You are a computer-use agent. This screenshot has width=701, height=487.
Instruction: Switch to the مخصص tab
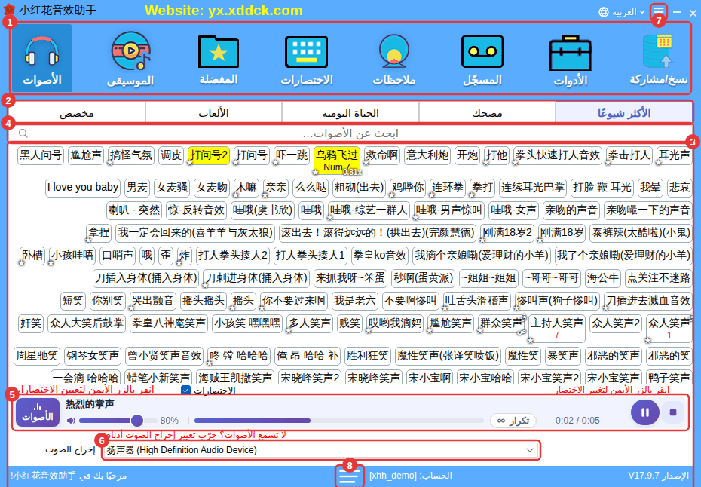point(77,112)
